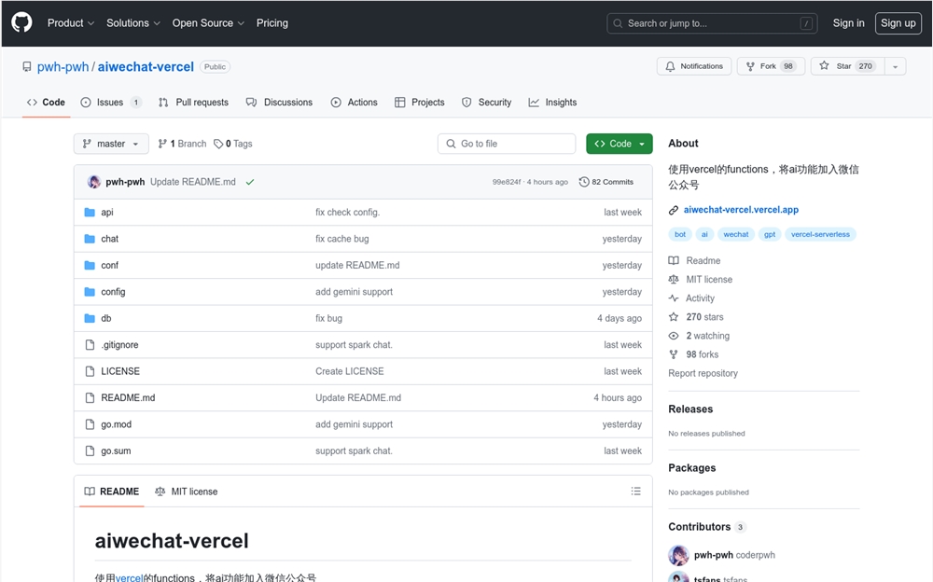Open the commit history clock icon
Screen dimensions: 933x582
click(x=584, y=182)
